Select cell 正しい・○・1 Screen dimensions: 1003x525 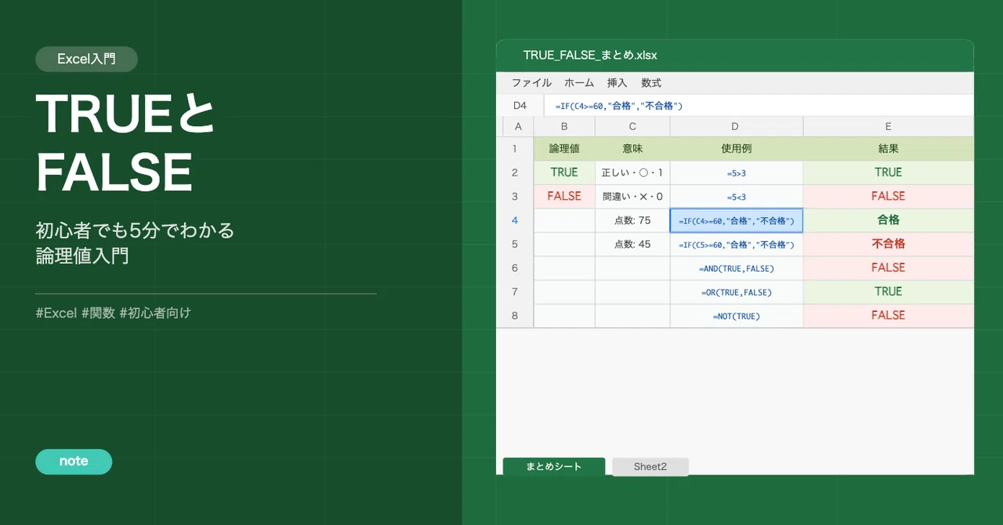632,172
